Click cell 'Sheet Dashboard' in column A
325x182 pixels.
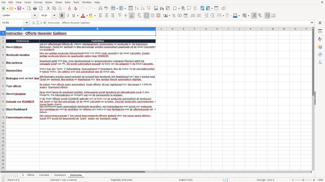pyautogui.click(x=22, y=109)
